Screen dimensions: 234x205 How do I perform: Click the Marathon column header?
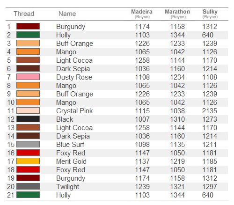(177, 14)
